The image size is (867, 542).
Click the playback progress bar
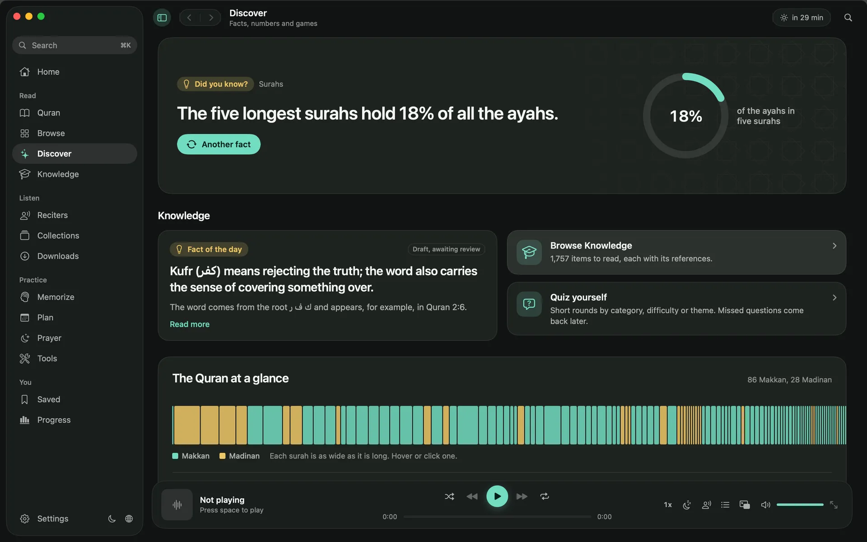[497, 517]
